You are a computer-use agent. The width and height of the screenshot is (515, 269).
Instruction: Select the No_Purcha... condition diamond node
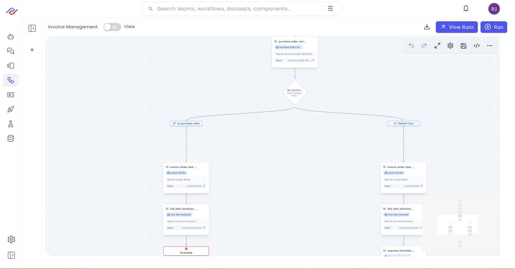pyautogui.click(x=295, y=93)
